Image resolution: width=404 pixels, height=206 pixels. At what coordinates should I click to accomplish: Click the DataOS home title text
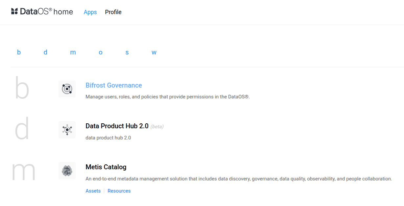pyautogui.click(x=46, y=12)
